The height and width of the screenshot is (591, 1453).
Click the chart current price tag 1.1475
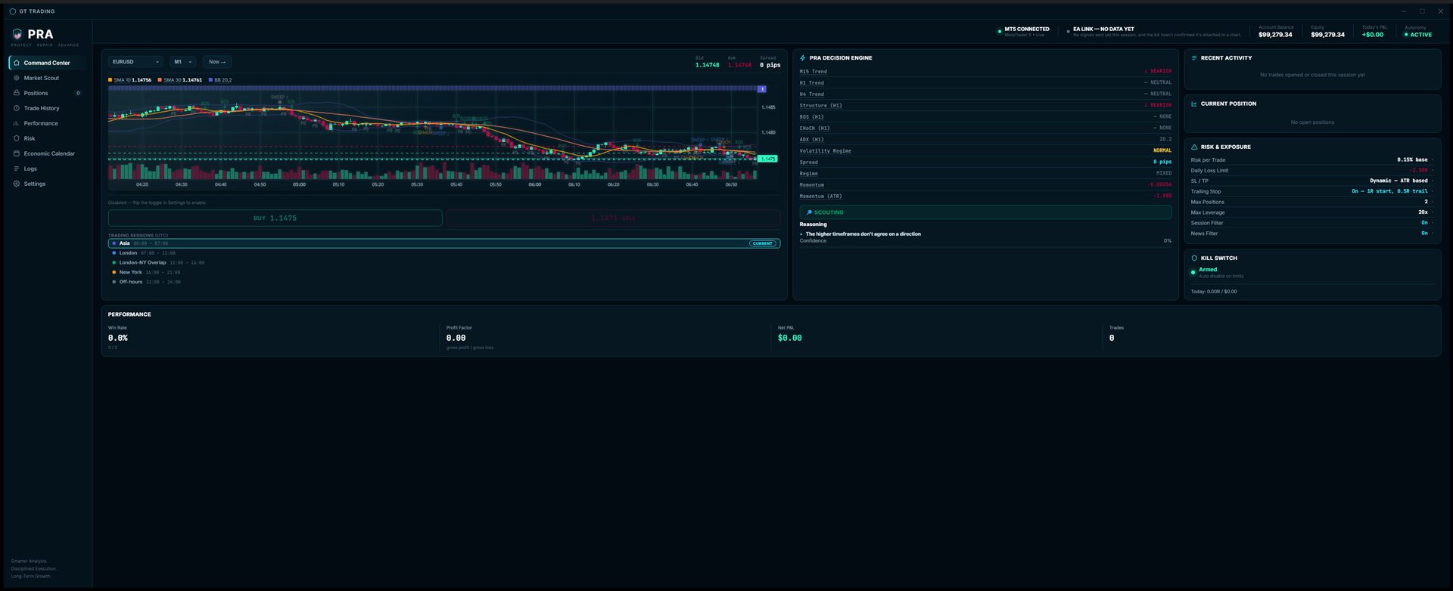[x=768, y=159]
